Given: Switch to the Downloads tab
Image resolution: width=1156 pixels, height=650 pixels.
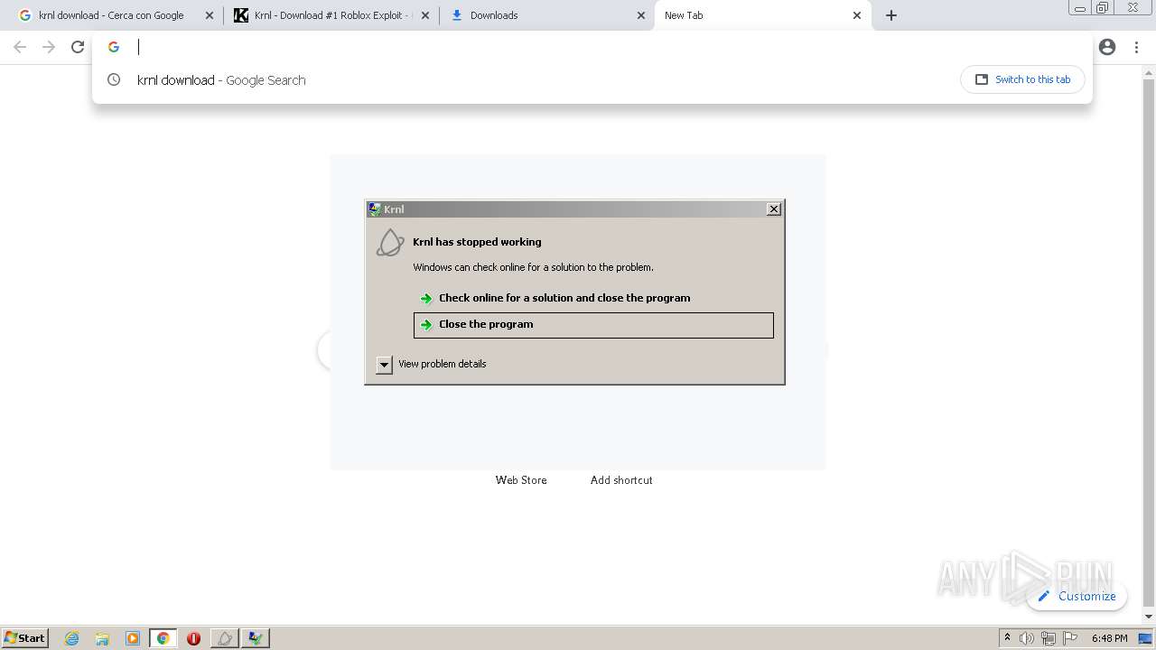Looking at the screenshot, I should [x=546, y=15].
